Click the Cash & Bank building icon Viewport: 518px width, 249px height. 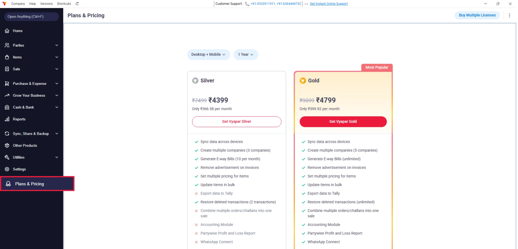pyautogui.click(x=7, y=107)
